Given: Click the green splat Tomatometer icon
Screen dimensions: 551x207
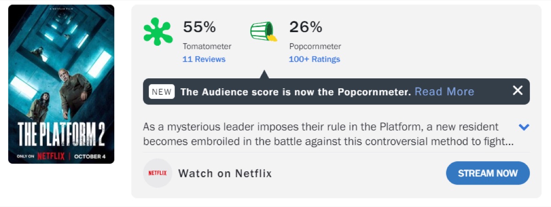Looking at the screenshot, I should [x=157, y=32].
